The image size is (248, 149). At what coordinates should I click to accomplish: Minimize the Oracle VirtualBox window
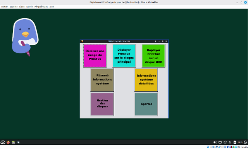point(237,2)
